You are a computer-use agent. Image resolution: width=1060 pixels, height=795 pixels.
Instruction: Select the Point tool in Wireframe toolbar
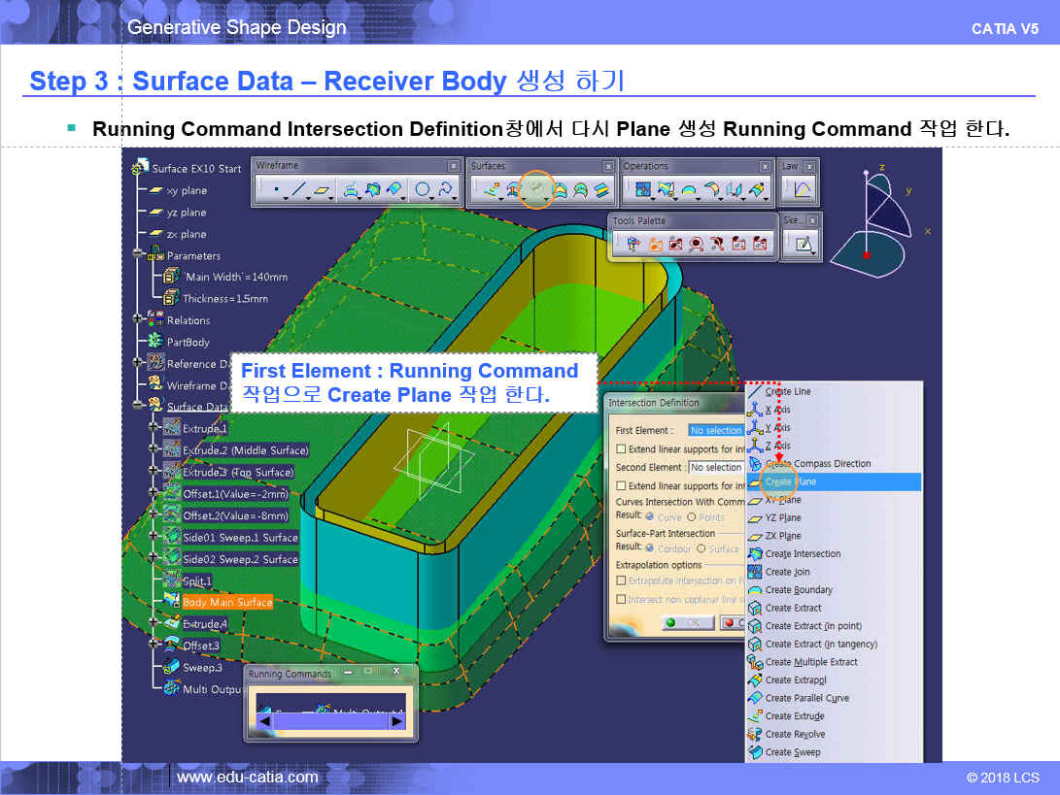pos(275,191)
